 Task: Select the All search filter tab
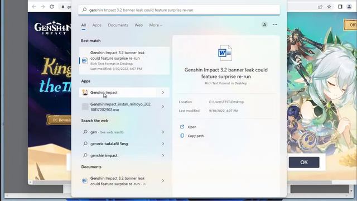pyautogui.click(x=84, y=25)
